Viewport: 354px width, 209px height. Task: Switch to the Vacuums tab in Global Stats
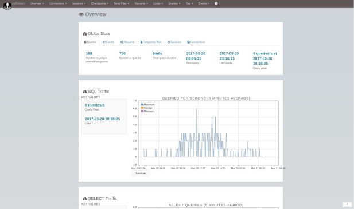point(127,42)
